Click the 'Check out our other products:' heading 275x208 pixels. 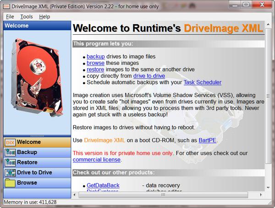[114, 172]
